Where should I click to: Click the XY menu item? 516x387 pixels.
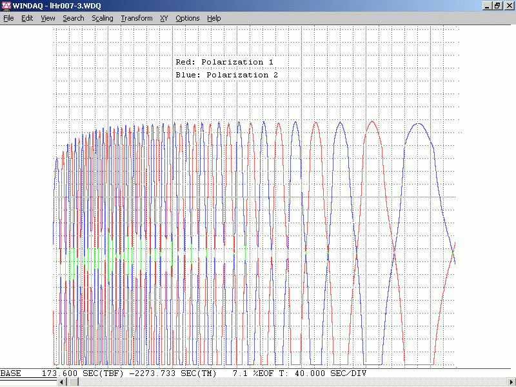click(x=164, y=18)
